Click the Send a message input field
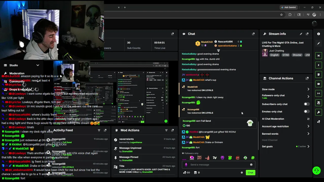This screenshot has height=182, width=324. point(219,165)
